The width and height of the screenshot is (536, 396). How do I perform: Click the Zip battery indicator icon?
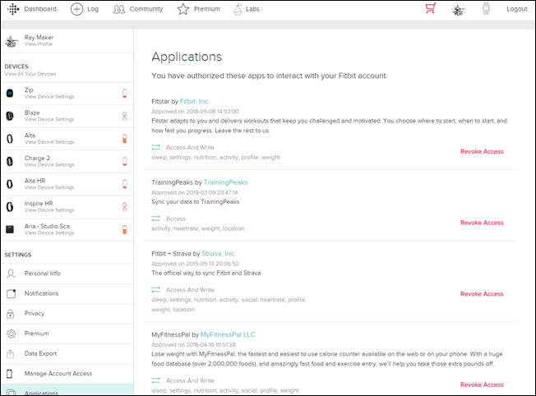point(125,94)
